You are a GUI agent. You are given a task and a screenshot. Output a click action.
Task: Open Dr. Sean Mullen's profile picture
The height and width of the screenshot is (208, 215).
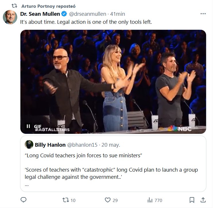[x=10, y=17]
